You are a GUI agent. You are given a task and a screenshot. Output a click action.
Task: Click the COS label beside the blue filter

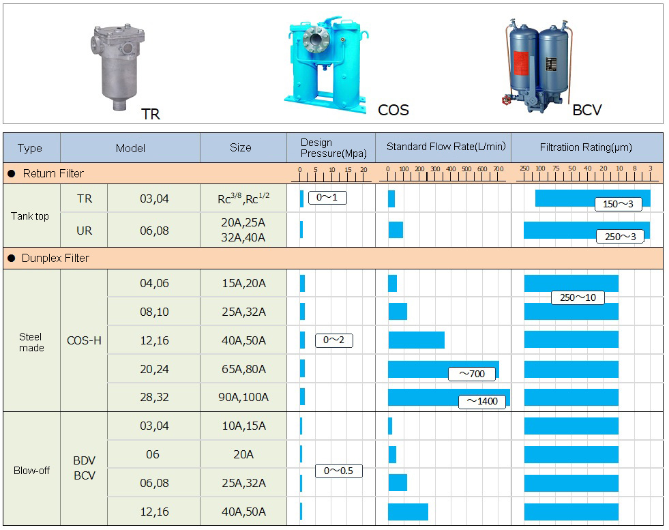click(x=393, y=109)
